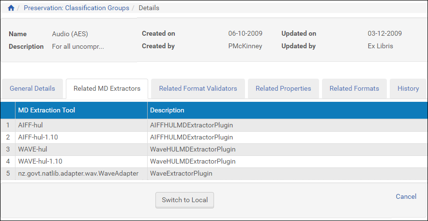Select the AIFF-hul row
428x221 pixels.
(31, 125)
